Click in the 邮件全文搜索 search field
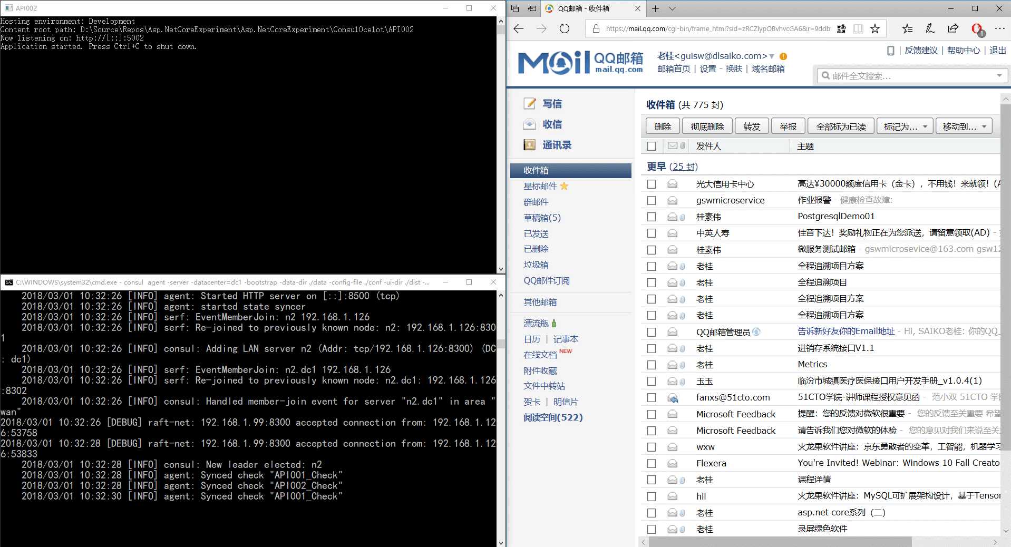Image resolution: width=1011 pixels, height=547 pixels. 912,76
